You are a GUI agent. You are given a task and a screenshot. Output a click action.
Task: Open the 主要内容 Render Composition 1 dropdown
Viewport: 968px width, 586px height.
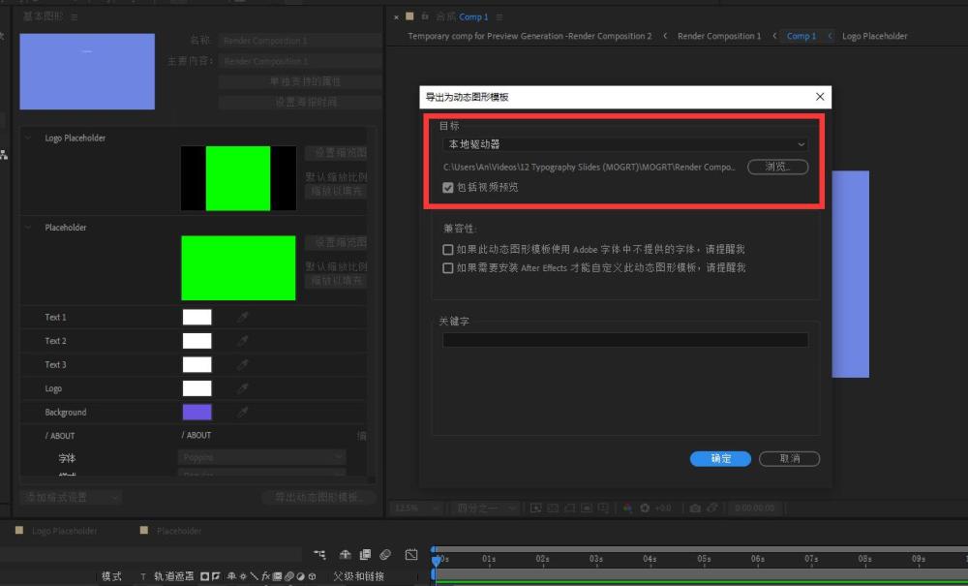point(300,61)
